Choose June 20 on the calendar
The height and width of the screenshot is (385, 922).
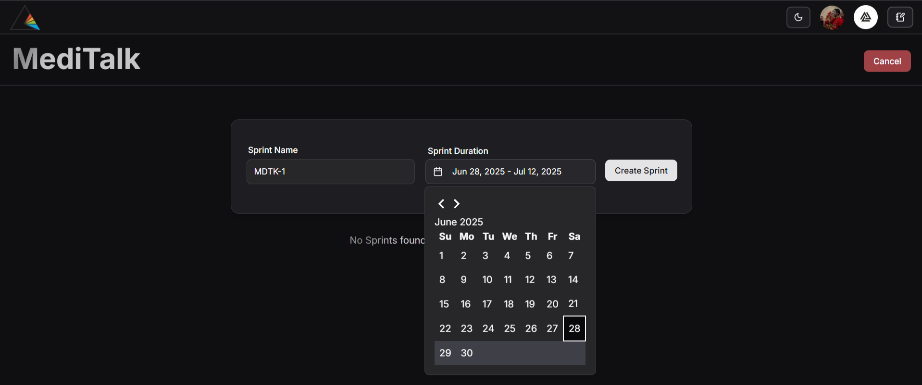pyautogui.click(x=552, y=304)
